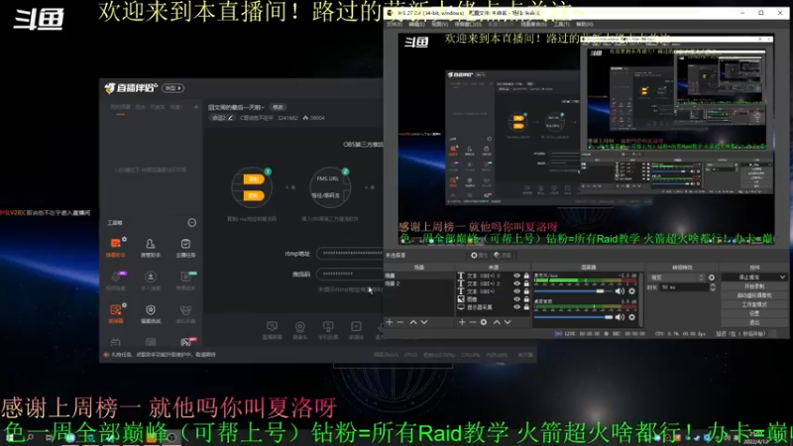The height and width of the screenshot is (446, 793).
Task: Toggle lock on display capture source
Action: 526,307
